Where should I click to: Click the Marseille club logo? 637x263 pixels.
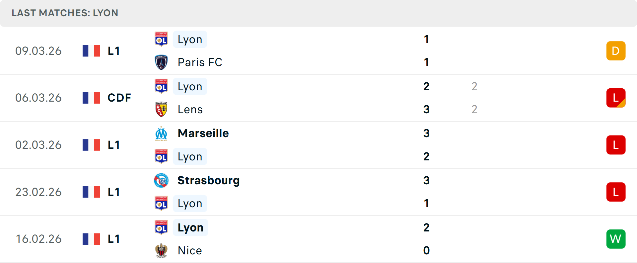coord(161,133)
